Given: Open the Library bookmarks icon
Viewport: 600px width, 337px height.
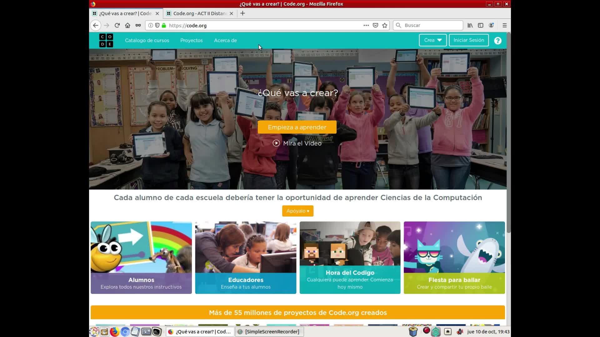Looking at the screenshot, I should click(x=470, y=25).
